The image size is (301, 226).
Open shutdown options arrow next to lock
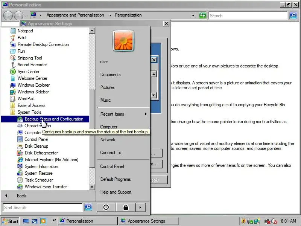click(x=140, y=208)
